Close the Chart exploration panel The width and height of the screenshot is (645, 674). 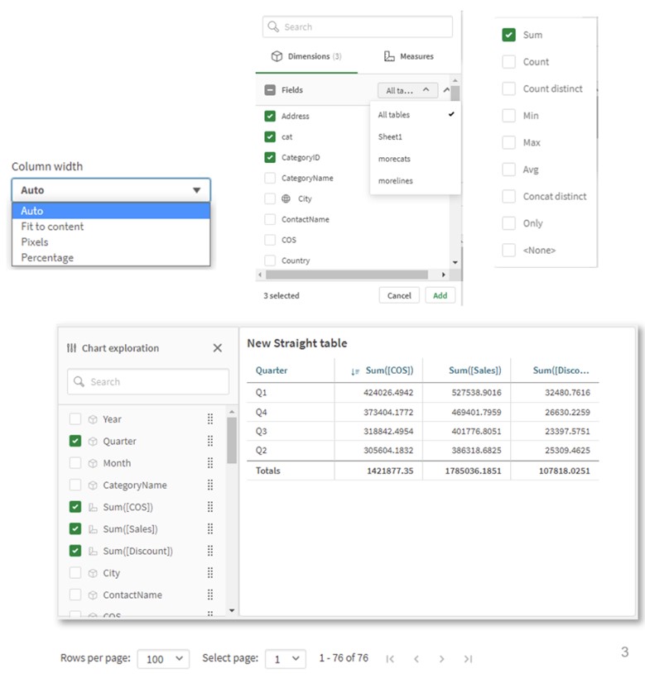point(217,347)
